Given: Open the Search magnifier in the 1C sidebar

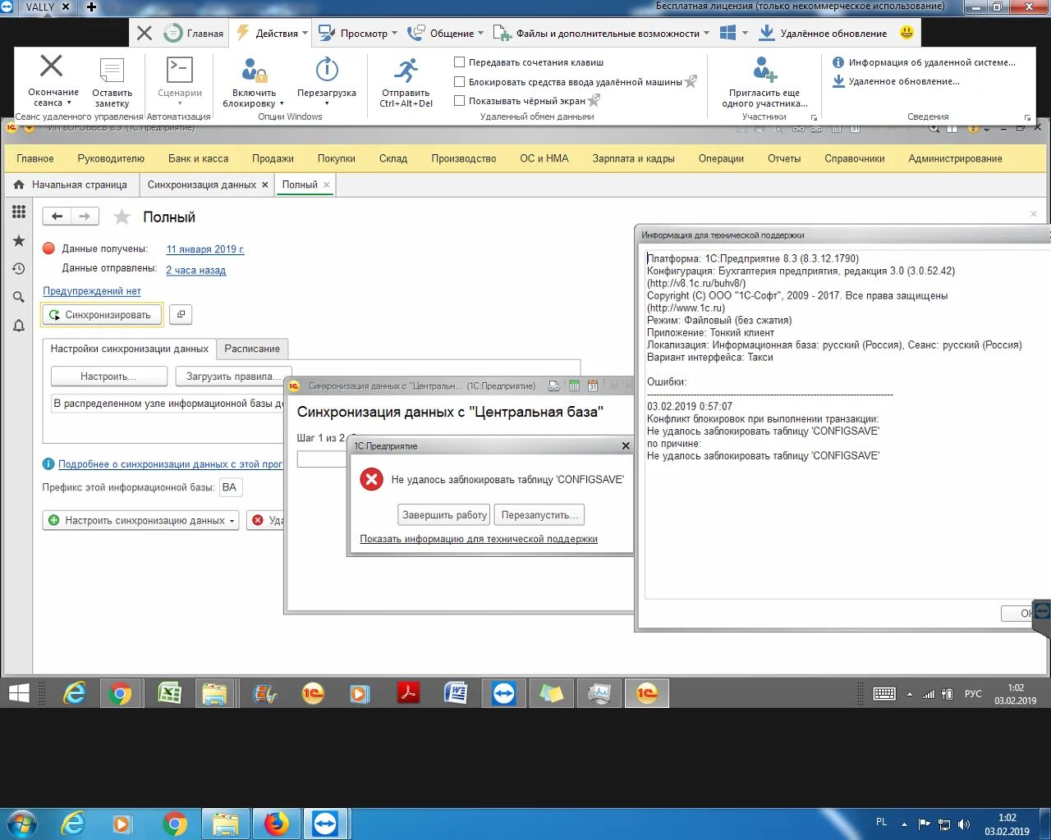Looking at the screenshot, I should tap(19, 297).
